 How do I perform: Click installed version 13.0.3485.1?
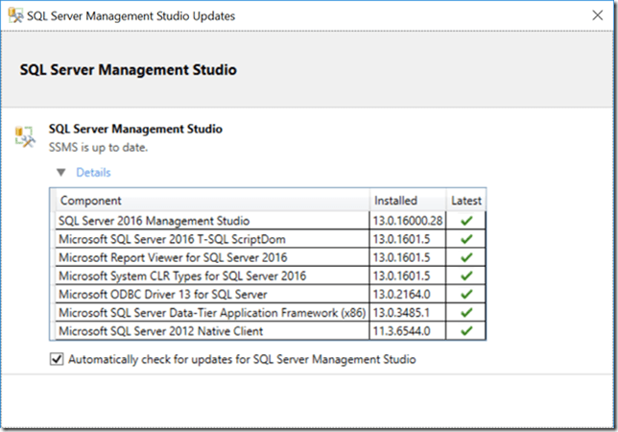click(401, 313)
